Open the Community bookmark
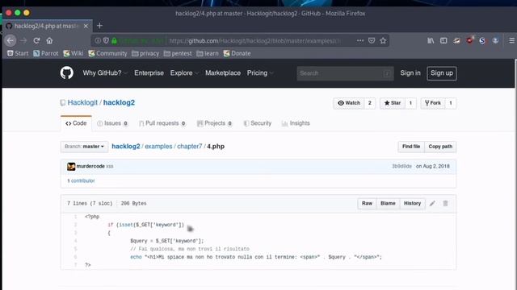Image resolution: width=517 pixels, height=290 pixels. (x=107, y=53)
